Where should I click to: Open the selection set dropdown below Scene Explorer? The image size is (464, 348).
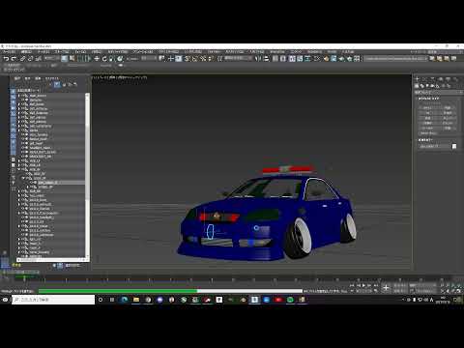click(72, 265)
